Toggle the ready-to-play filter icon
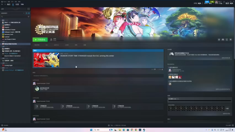The width and height of the screenshot is (235, 132). [29, 13]
